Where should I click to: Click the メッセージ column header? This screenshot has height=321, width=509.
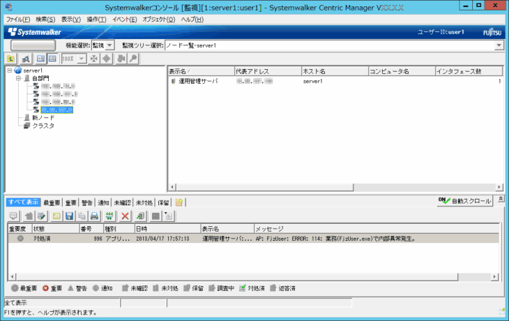click(x=377, y=229)
